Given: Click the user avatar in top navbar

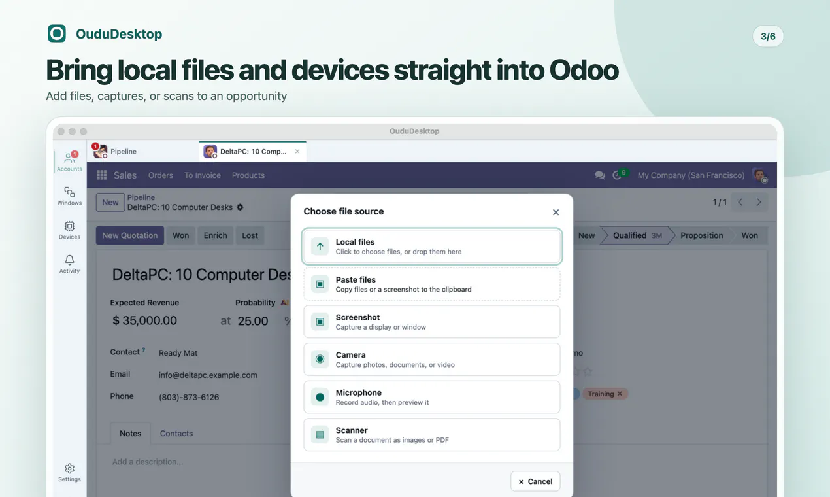Looking at the screenshot, I should [759, 175].
